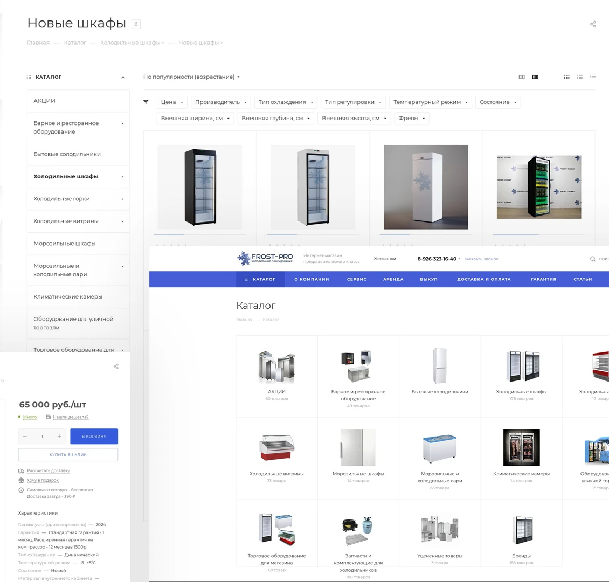Open ДОСТАВКА И ОПЛАТА in navigation bar
The width and height of the screenshot is (609, 582).
click(x=483, y=279)
